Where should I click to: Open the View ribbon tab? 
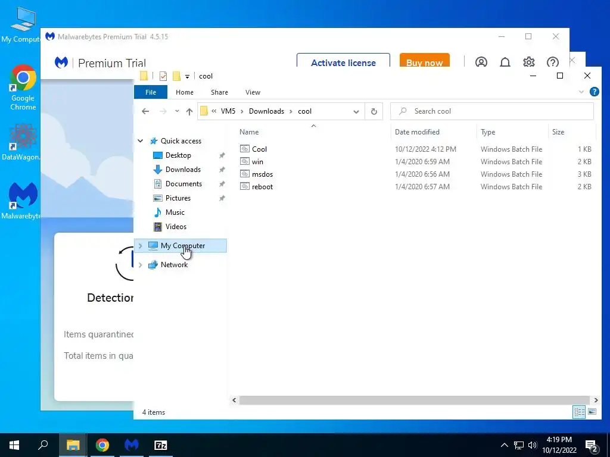pos(253,92)
